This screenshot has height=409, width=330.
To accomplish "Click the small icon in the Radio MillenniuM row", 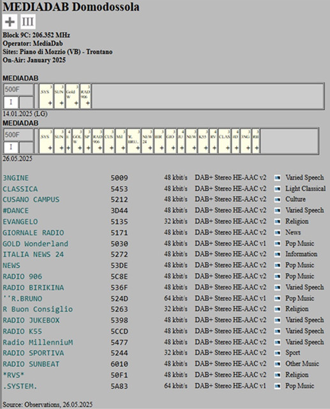I will (x=278, y=343).
